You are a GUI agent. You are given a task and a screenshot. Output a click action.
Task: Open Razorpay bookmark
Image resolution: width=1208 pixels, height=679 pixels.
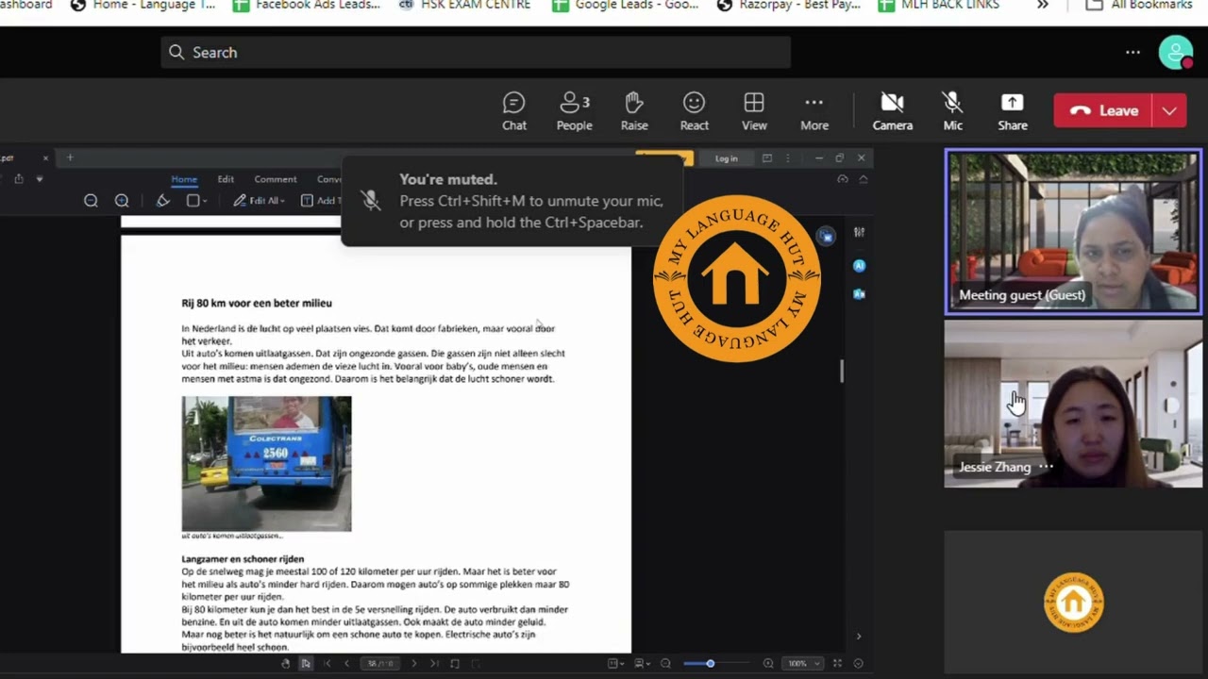tap(790, 5)
